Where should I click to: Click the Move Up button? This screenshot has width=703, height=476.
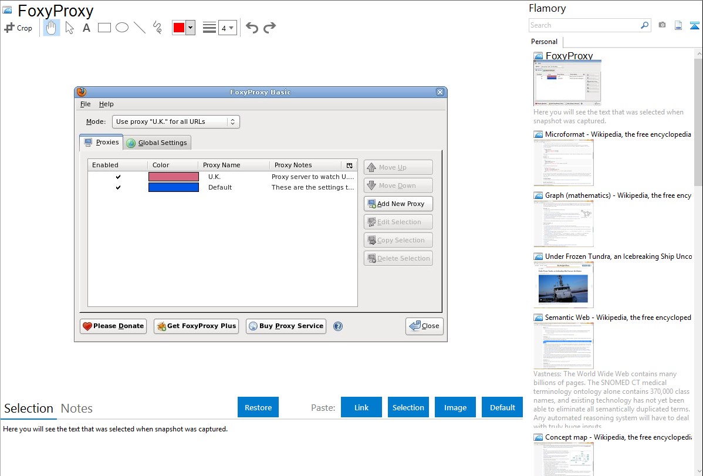point(398,167)
